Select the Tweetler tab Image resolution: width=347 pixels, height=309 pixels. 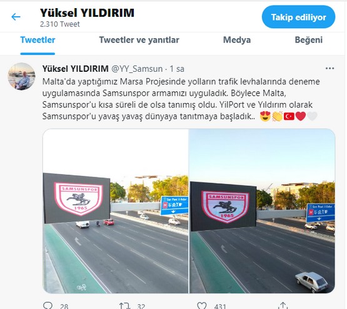tap(38, 40)
